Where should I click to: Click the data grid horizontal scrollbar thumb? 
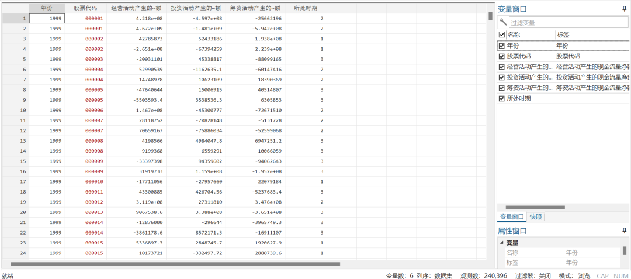[175, 264]
